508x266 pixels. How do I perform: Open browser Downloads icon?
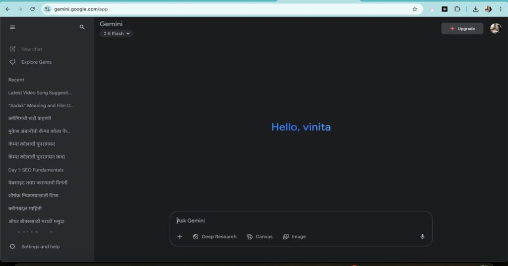476,9
